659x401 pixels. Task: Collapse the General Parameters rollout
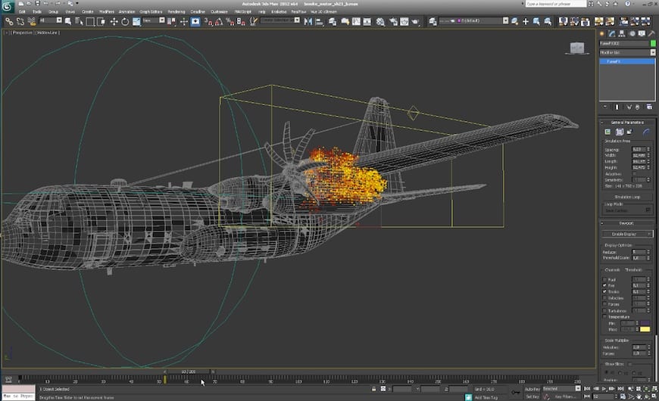point(626,122)
